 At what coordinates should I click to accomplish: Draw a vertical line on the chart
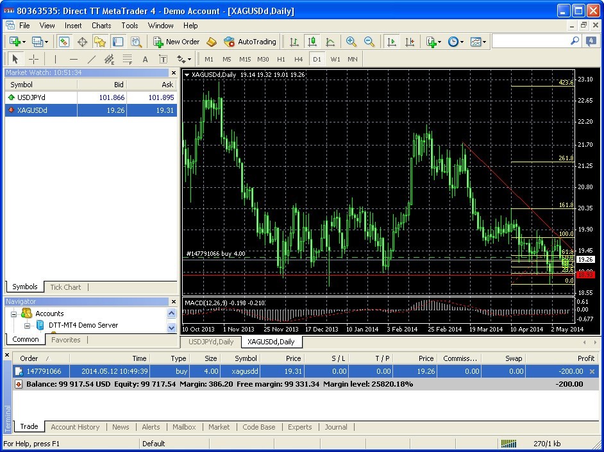point(55,59)
